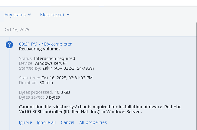Open the Most recent sort dropdown

coord(52,15)
